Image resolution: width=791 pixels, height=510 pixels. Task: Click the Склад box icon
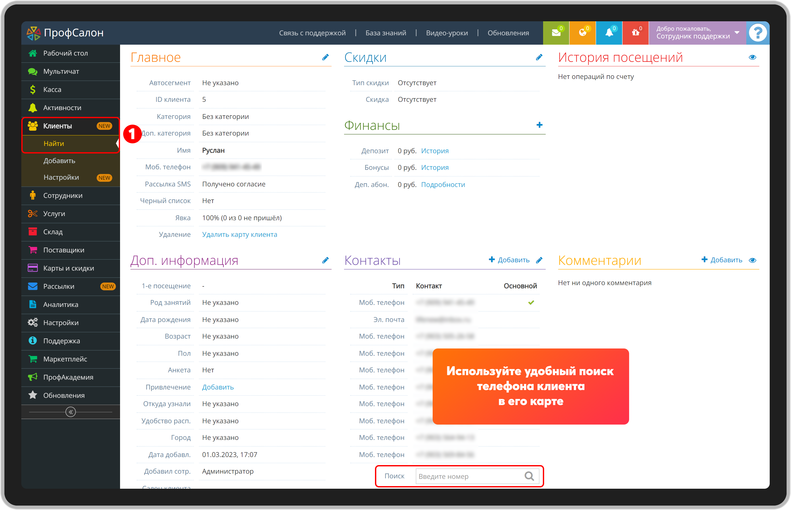point(32,232)
